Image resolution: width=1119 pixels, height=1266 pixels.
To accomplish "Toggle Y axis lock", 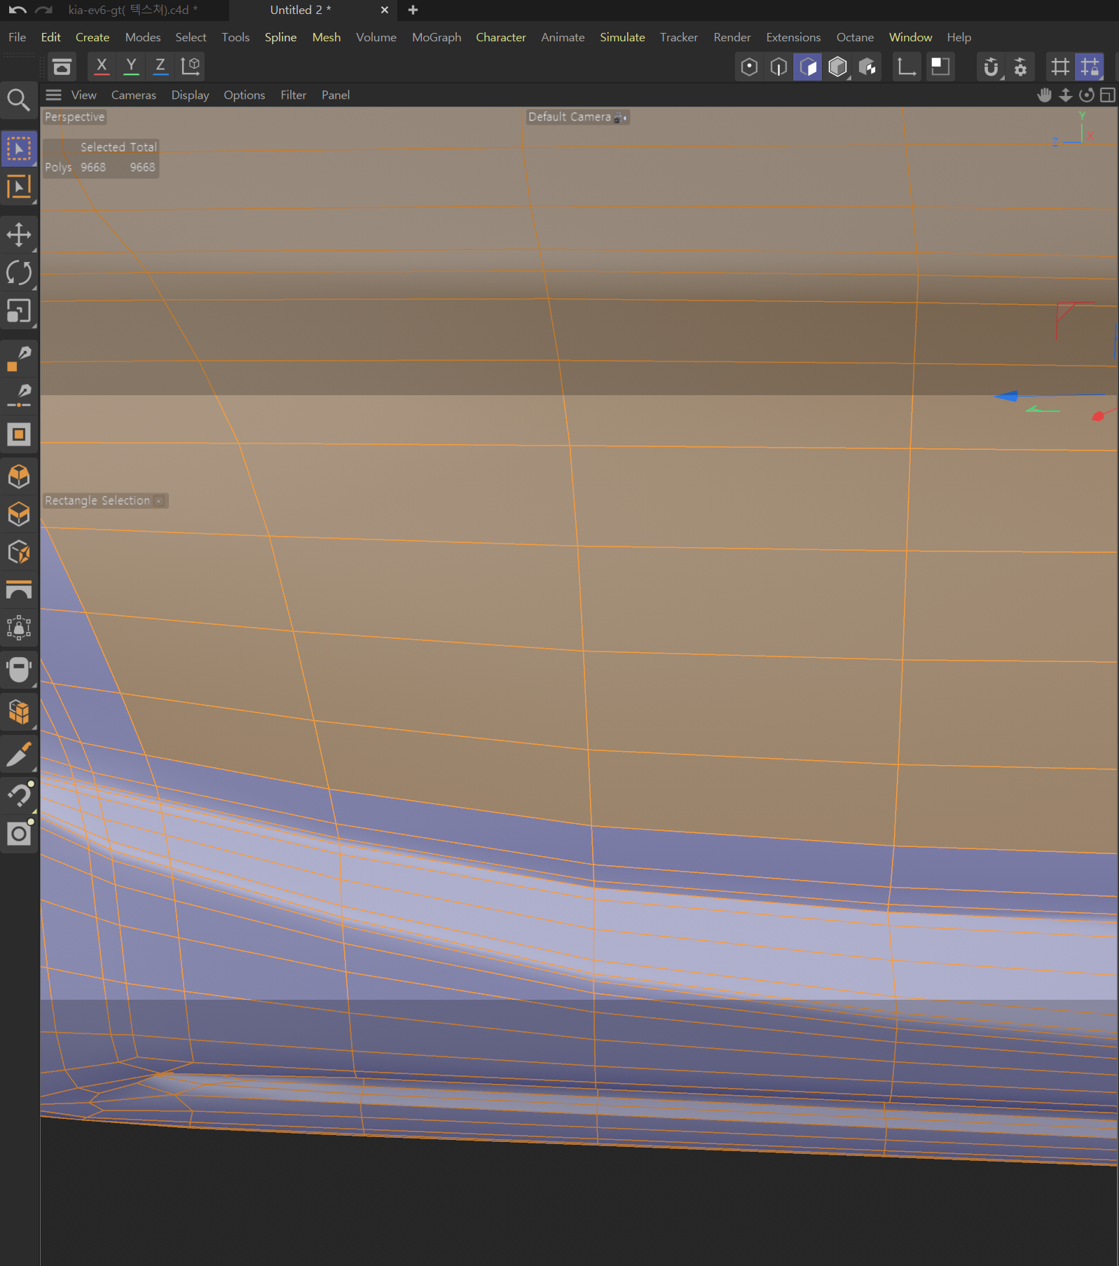I will [131, 66].
